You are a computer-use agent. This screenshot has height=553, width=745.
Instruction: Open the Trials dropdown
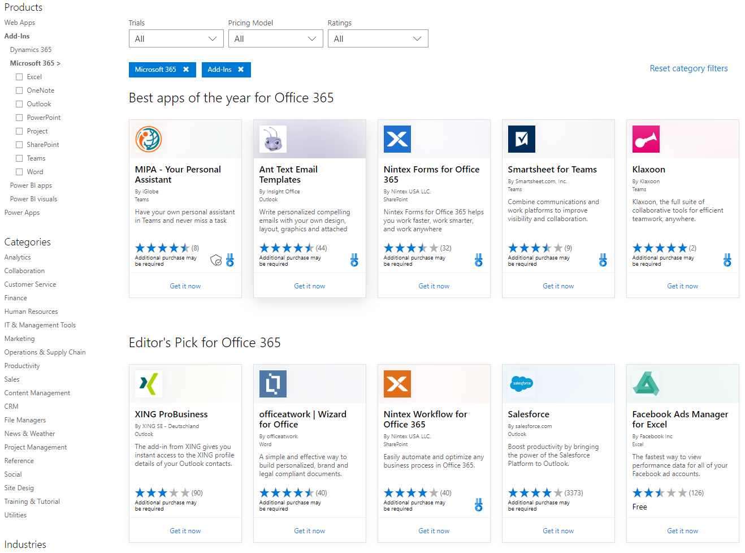(176, 38)
